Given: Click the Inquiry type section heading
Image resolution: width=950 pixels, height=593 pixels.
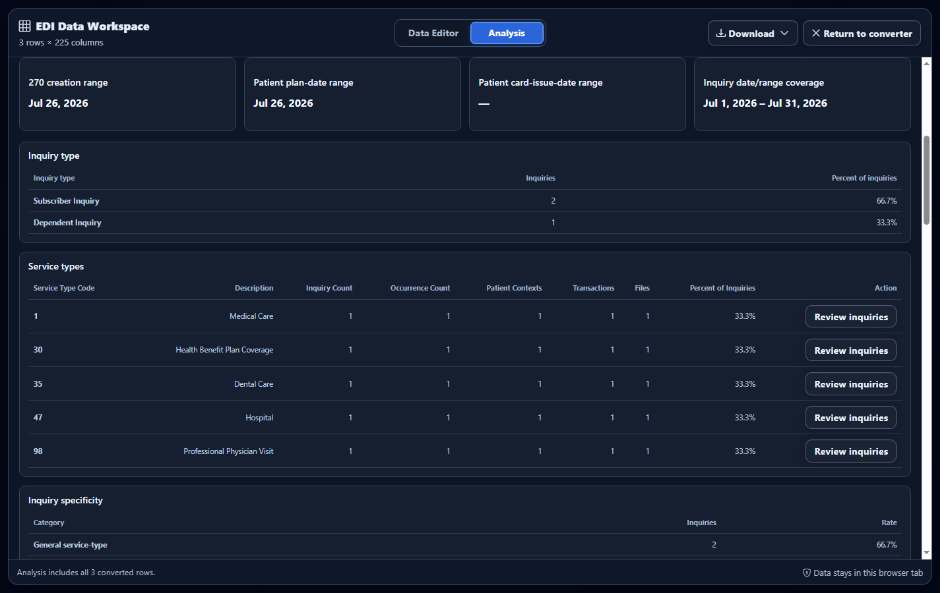Looking at the screenshot, I should (x=53, y=155).
